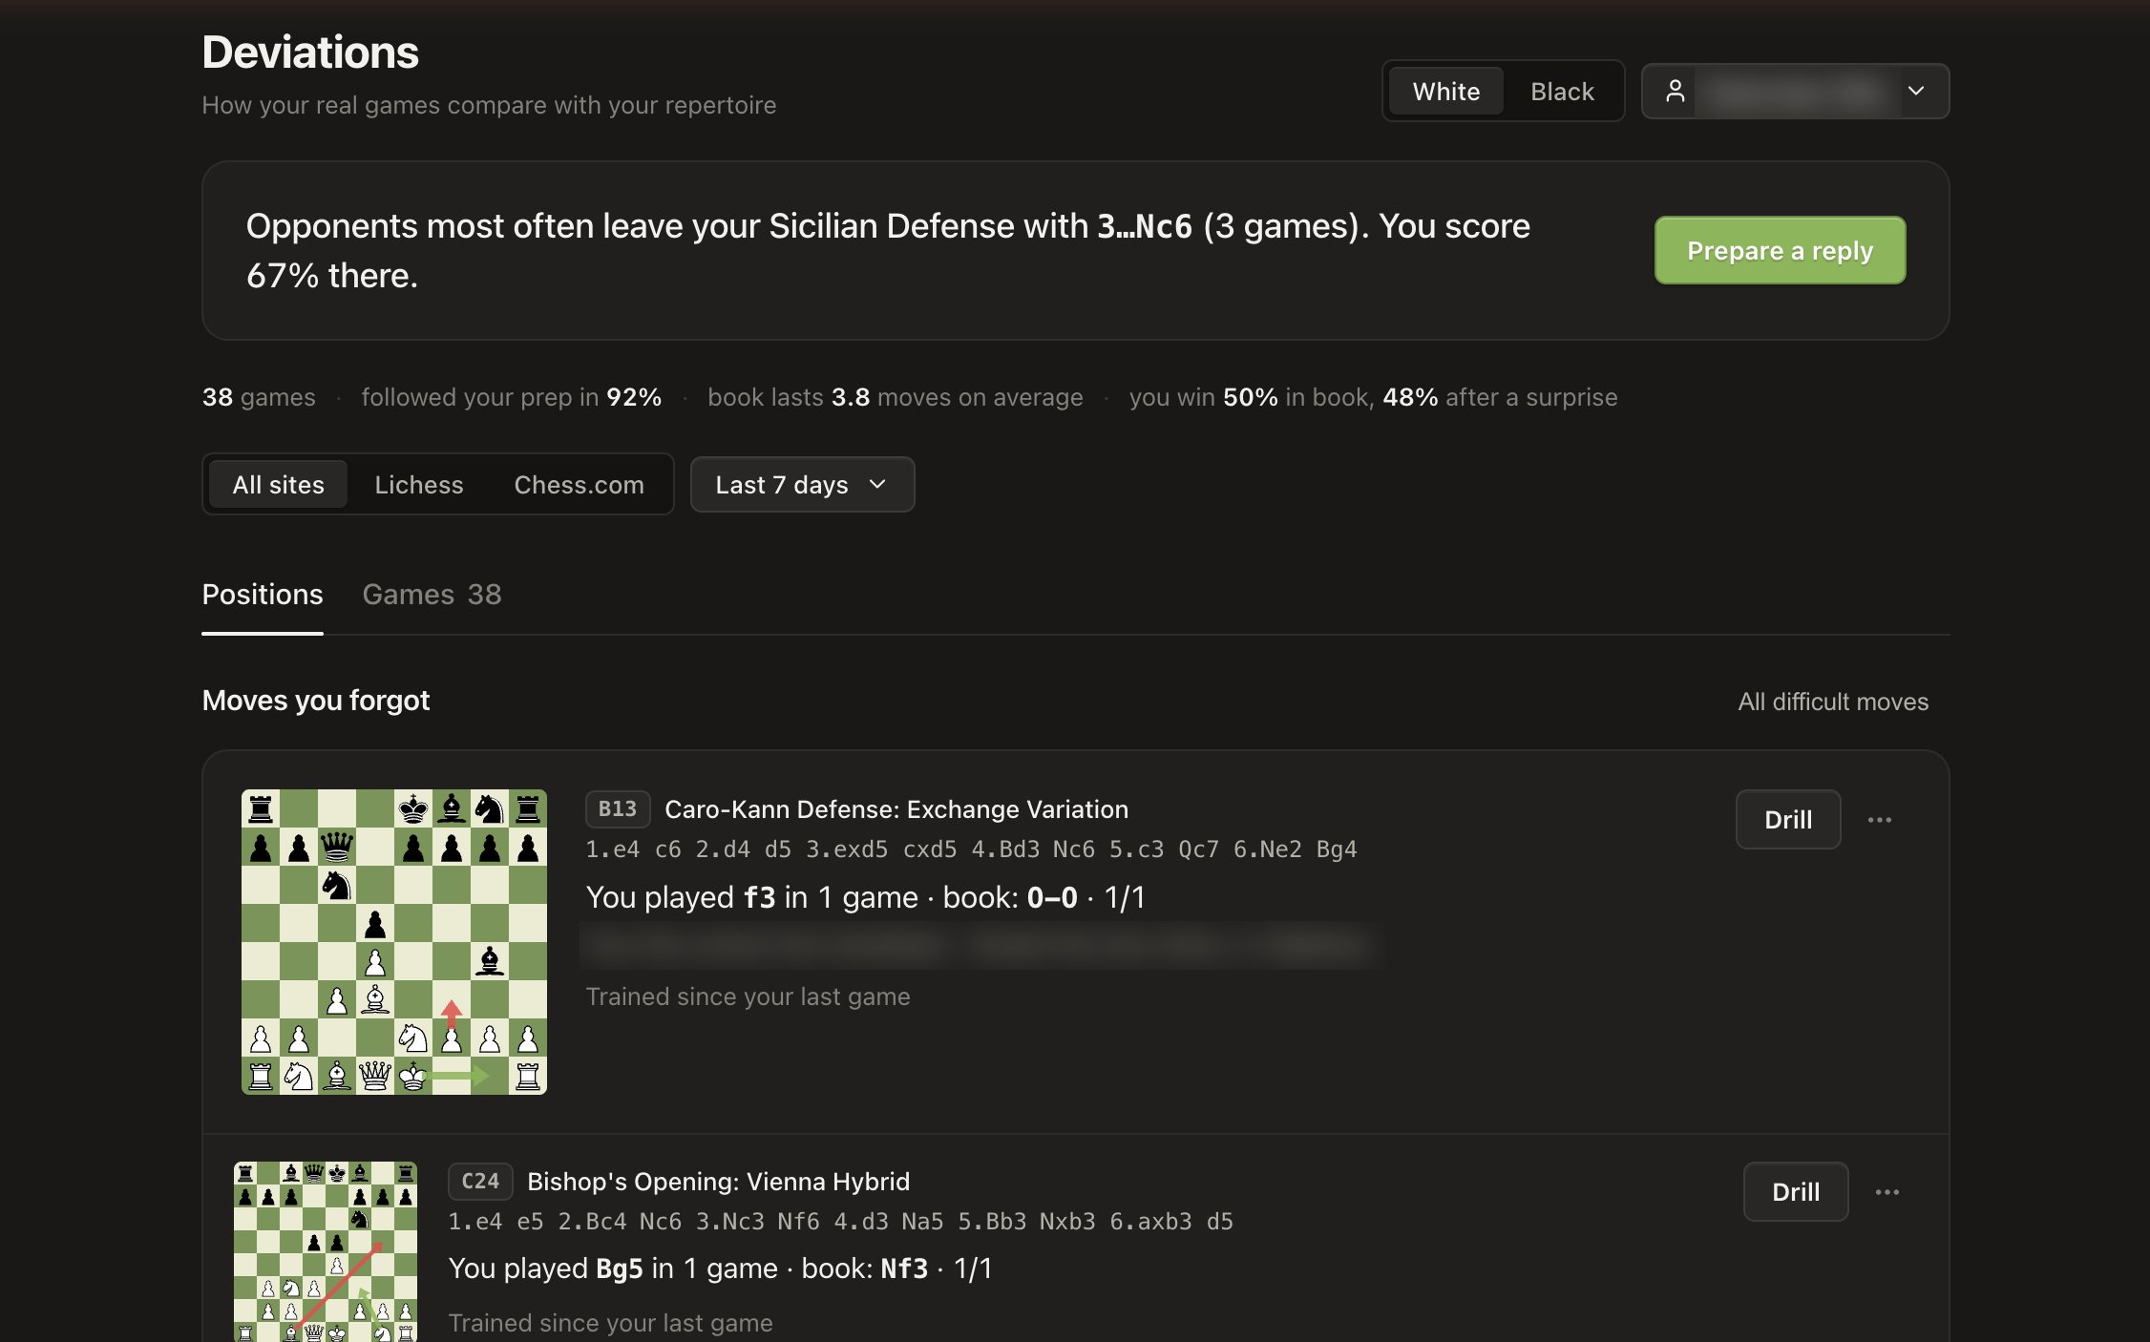Click the '38 games' stat
2150x1342 pixels.
258,397
